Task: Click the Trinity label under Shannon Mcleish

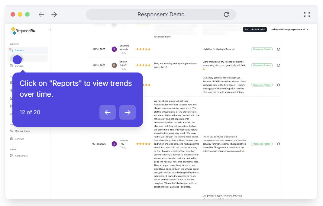Action: point(123,53)
